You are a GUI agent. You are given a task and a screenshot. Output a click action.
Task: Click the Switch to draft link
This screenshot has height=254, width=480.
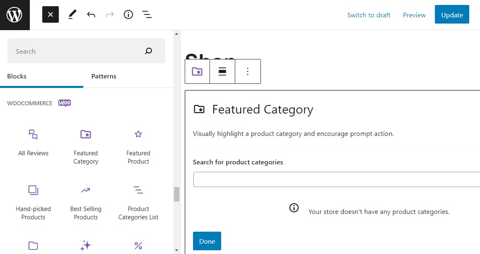tap(369, 14)
